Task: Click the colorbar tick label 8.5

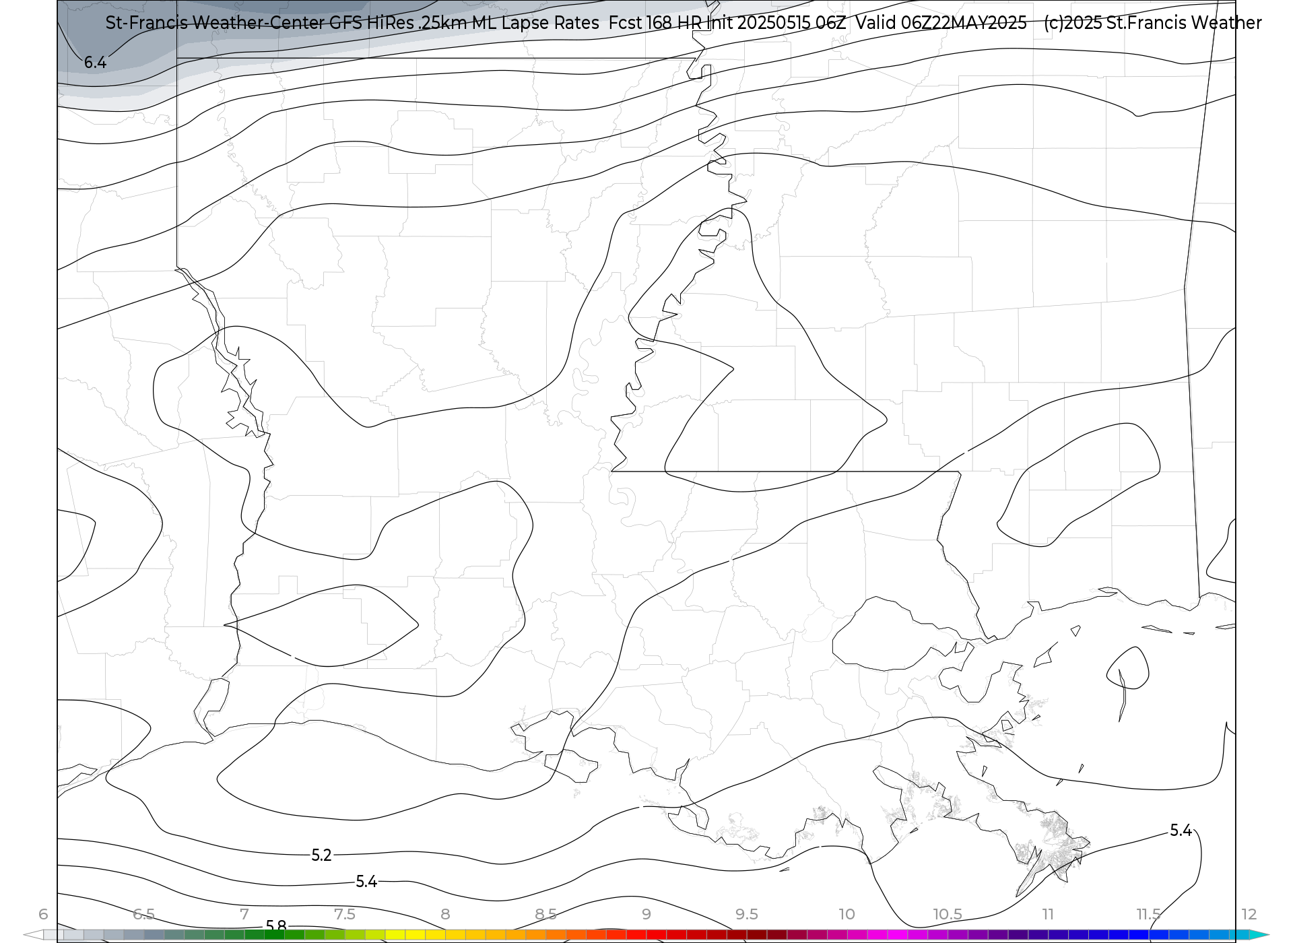Action: 545,914
